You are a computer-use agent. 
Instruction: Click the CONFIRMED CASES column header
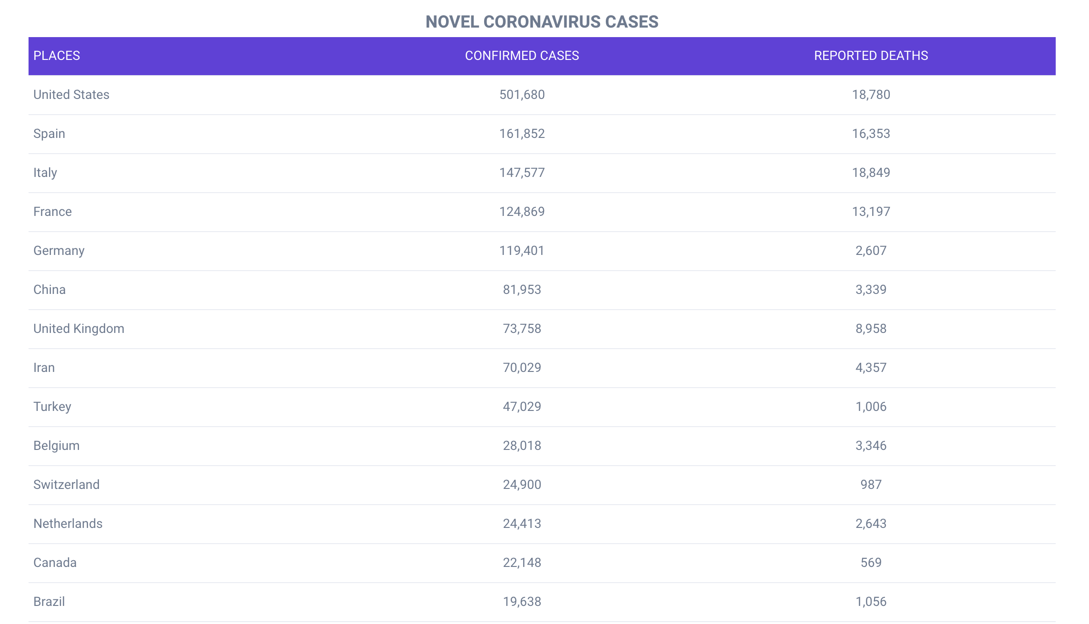[522, 56]
